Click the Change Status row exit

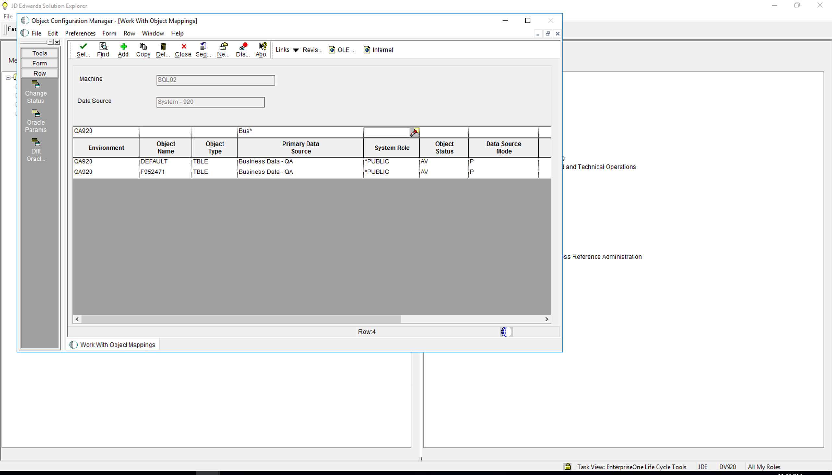click(x=36, y=92)
